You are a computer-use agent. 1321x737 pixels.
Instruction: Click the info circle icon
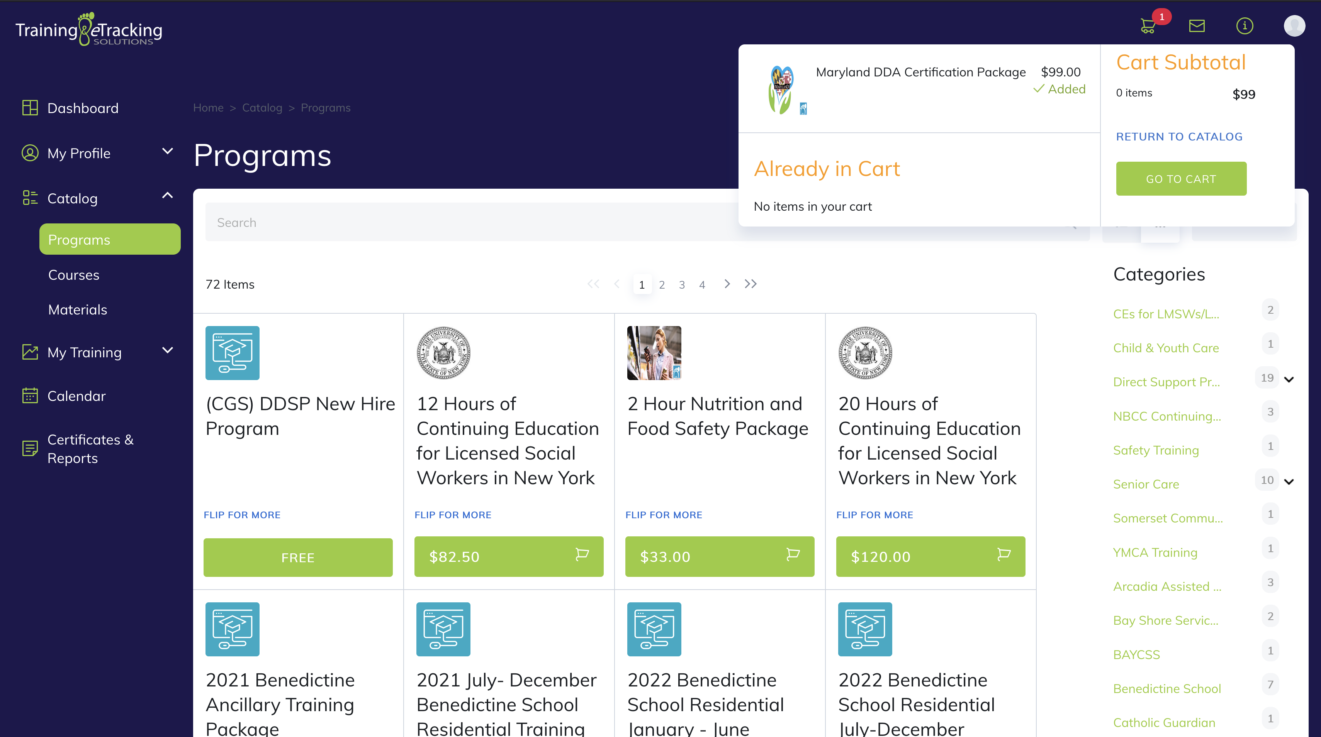click(1244, 25)
